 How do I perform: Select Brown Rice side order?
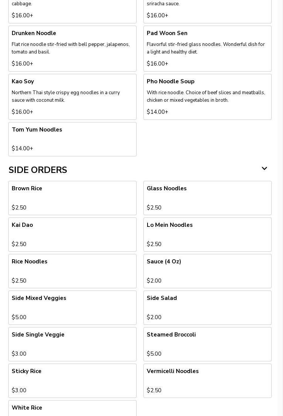[x=72, y=198]
